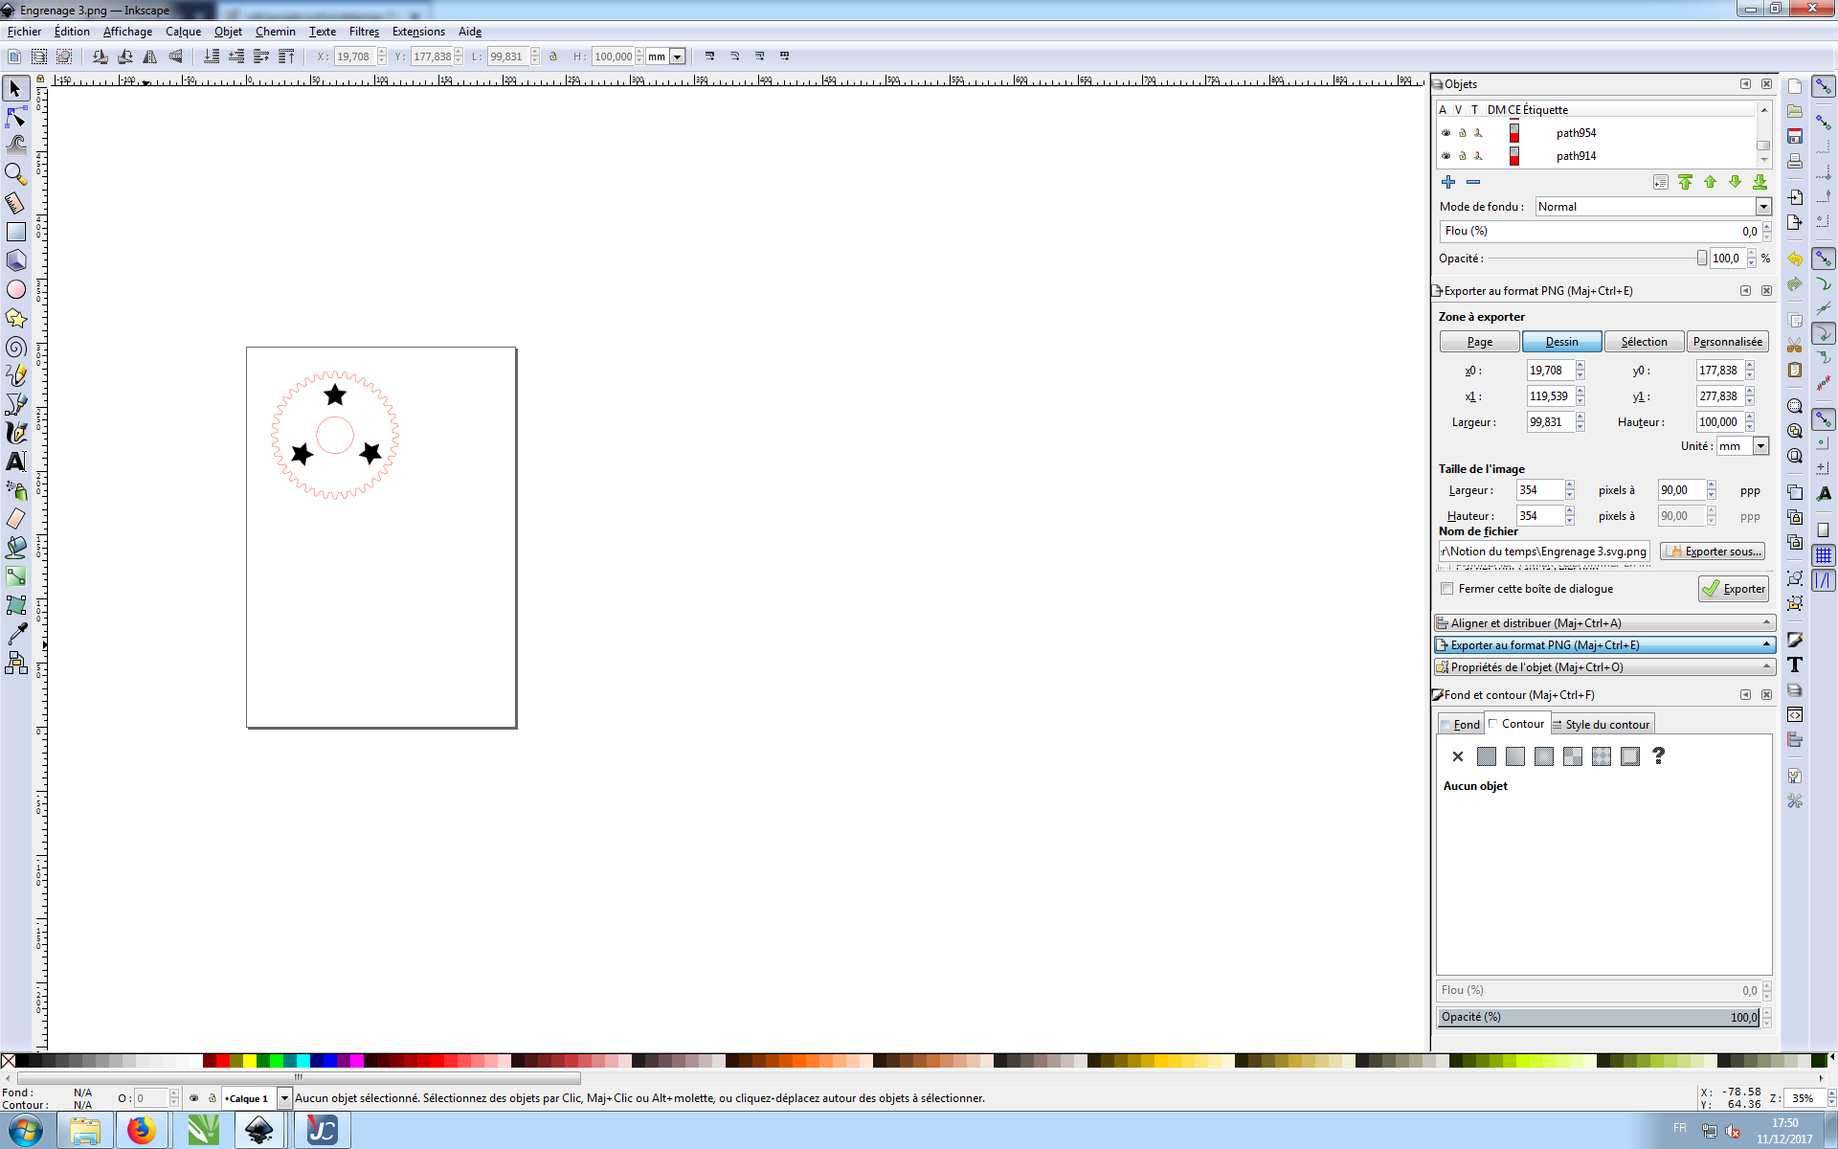This screenshot has height=1149, width=1838.
Task: Activate the Spiral tool
Action: pyautogui.click(x=16, y=347)
